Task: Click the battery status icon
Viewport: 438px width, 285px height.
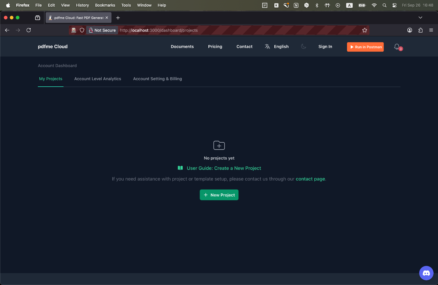Action: pos(362,5)
